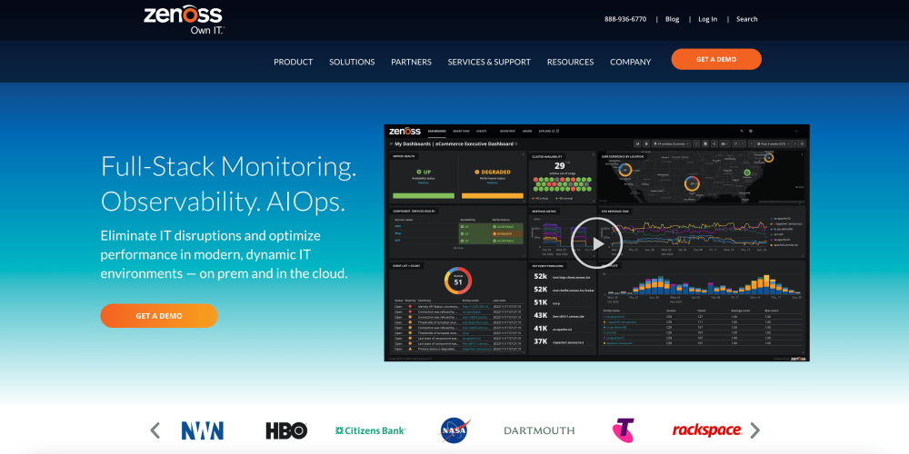This screenshot has width=909, height=454.
Task: Click the Search link in top bar
Action: click(x=746, y=19)
